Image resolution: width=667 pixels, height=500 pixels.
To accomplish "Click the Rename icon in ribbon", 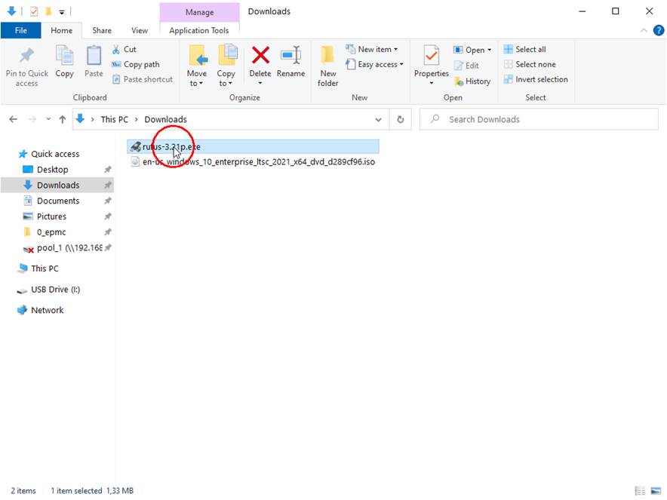I will (290, 57).
